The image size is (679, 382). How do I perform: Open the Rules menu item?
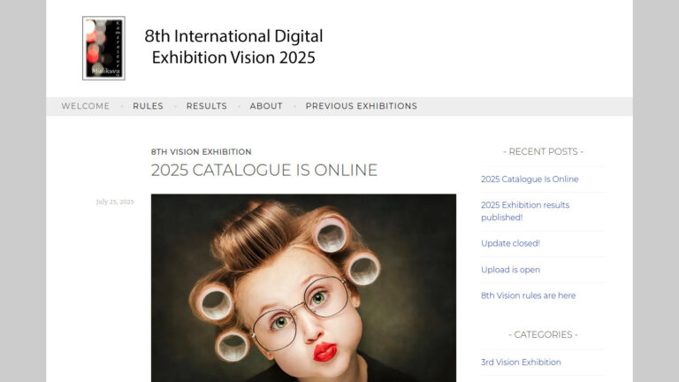point(148,106)
